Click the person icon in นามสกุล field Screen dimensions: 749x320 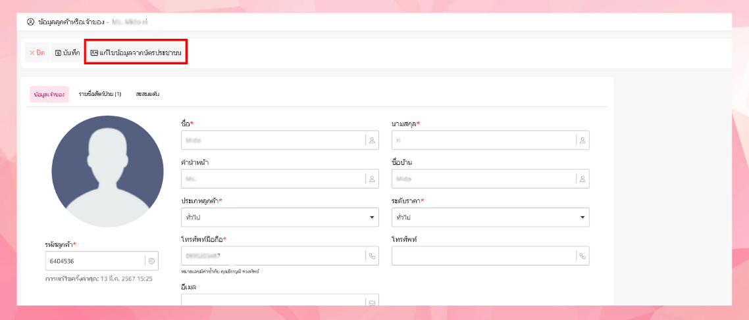(582, 140)
